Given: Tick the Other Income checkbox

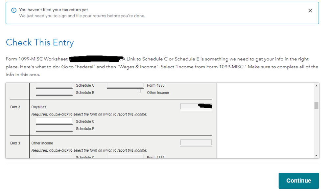Looking at the screenshot, I should tap(138, 91).
